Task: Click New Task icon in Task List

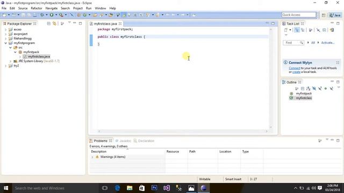Action: [285, 30]
